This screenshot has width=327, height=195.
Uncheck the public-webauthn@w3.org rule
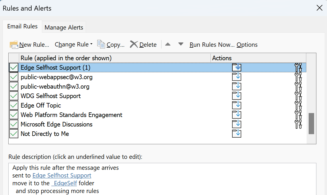pyautogui.click(x=14, y=86)
